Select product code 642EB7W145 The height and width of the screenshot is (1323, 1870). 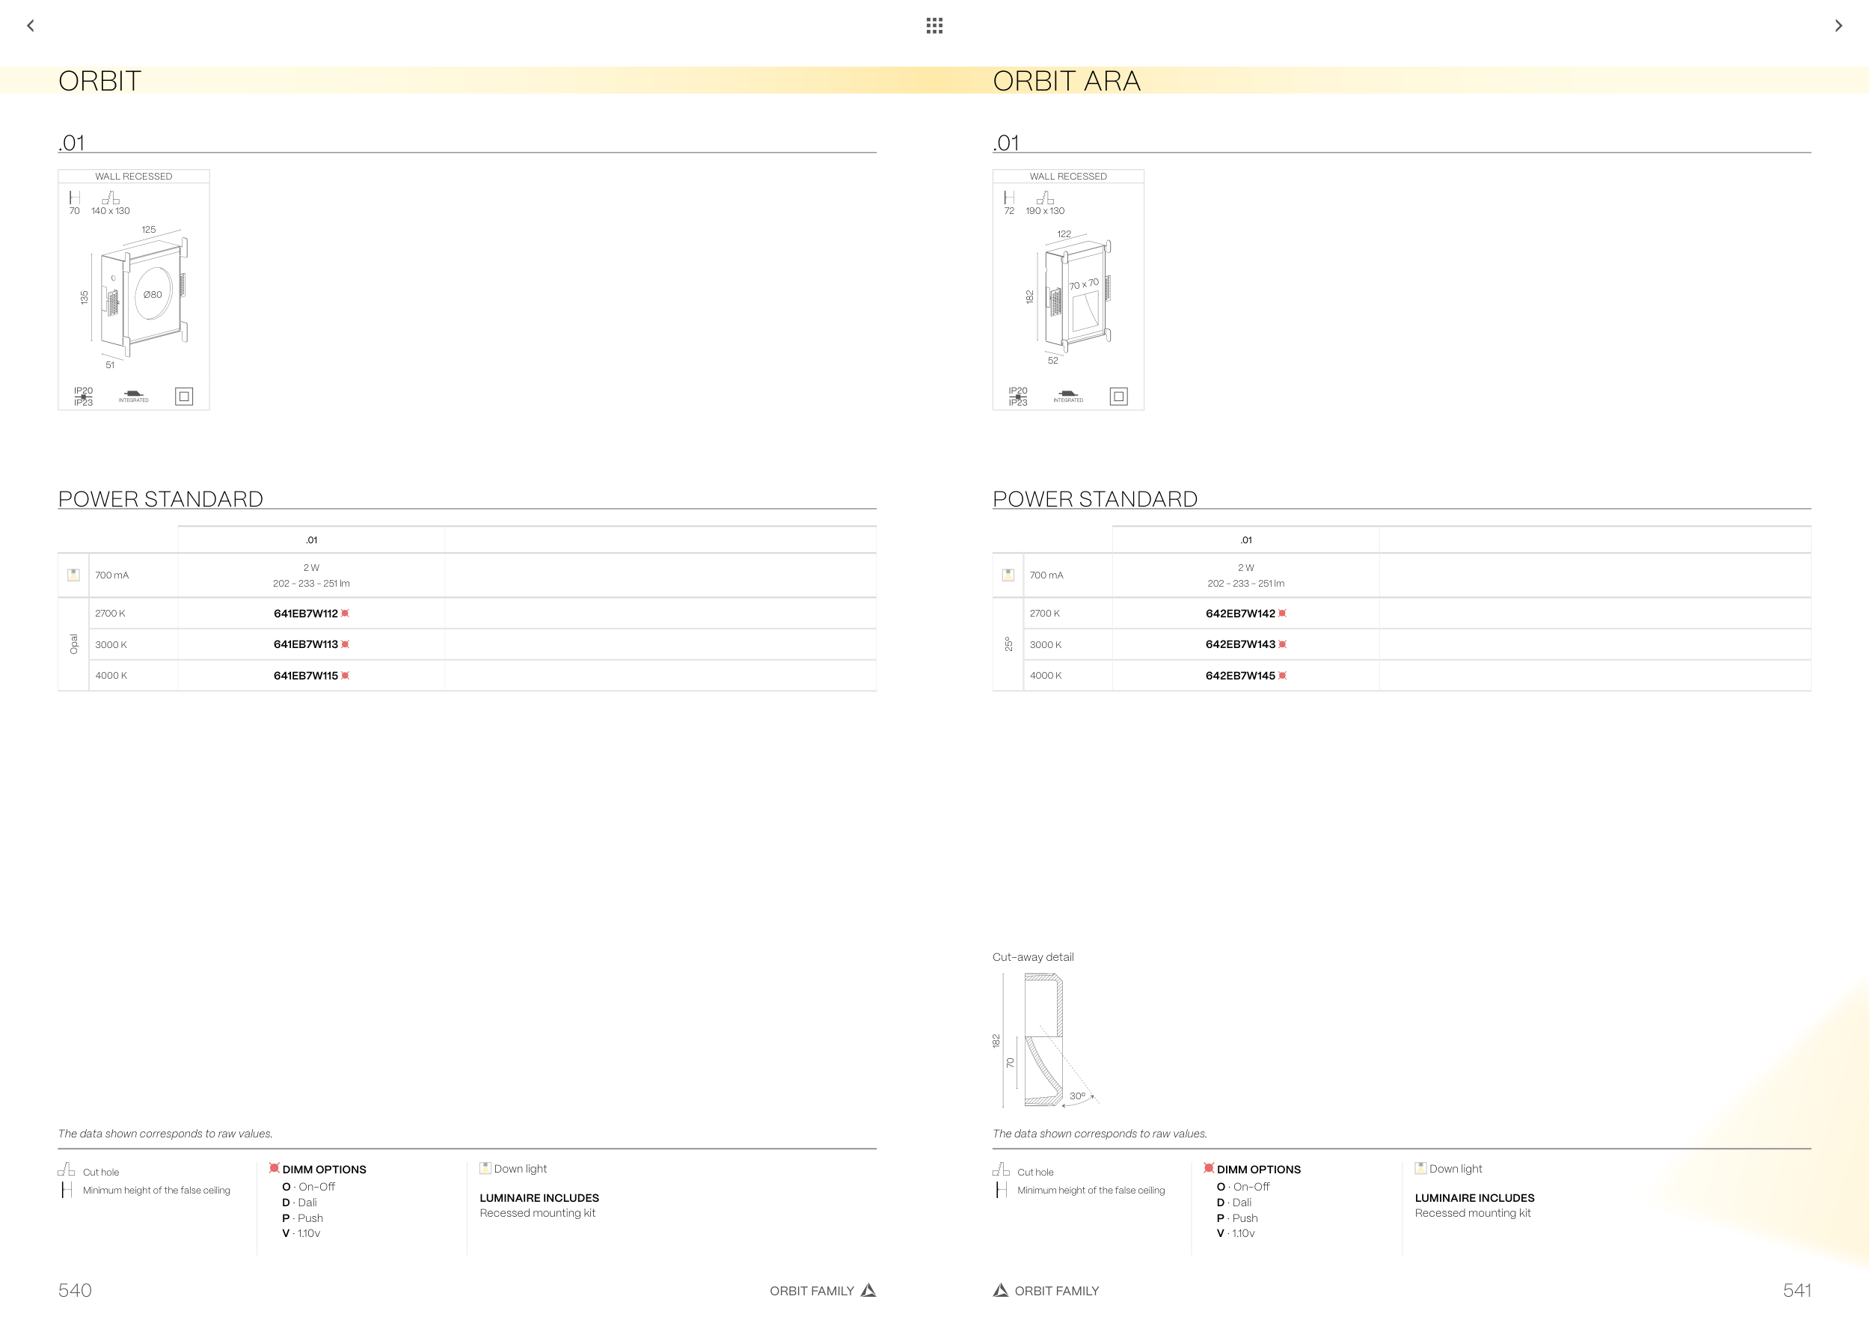(1239, 676)
